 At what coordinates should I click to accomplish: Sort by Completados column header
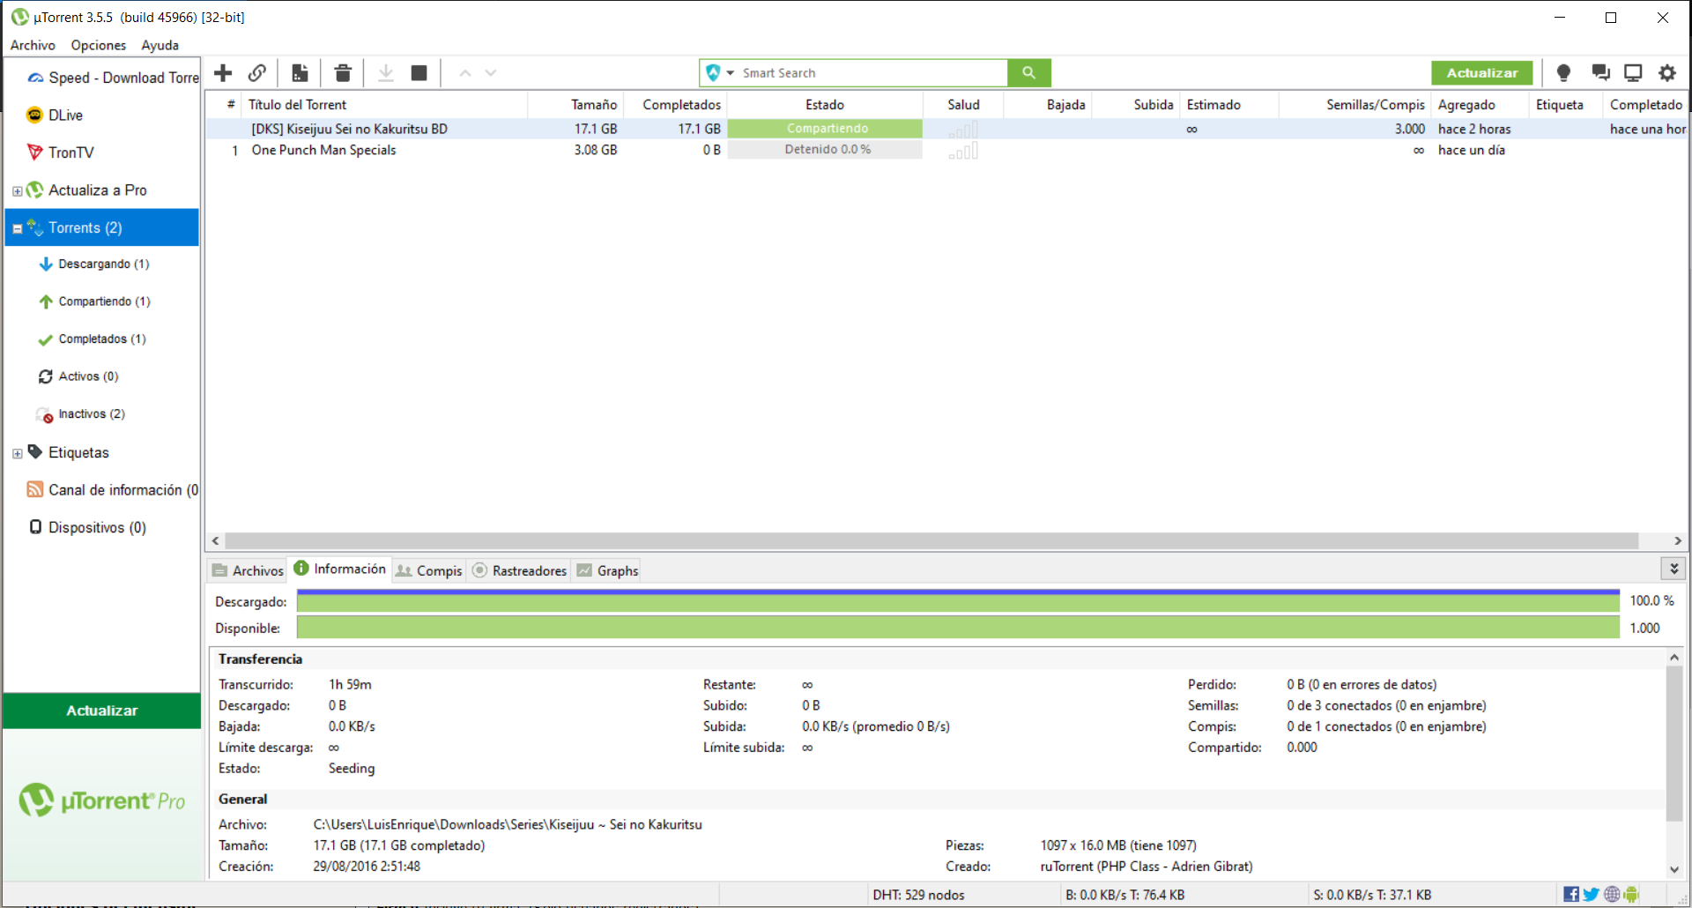click(x=675, y=105)
